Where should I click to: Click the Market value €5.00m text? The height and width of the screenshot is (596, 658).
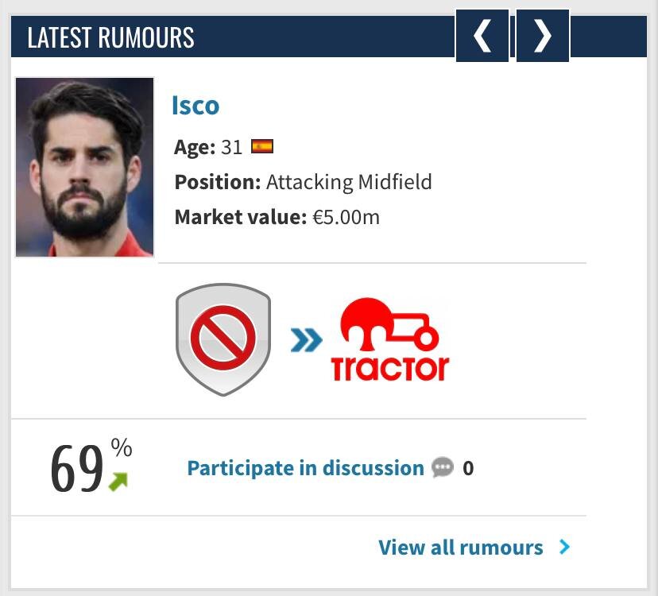pyautogui.click(x=277, y=217)
